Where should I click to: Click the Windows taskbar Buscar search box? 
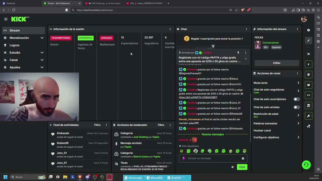(x=28, y=177)
